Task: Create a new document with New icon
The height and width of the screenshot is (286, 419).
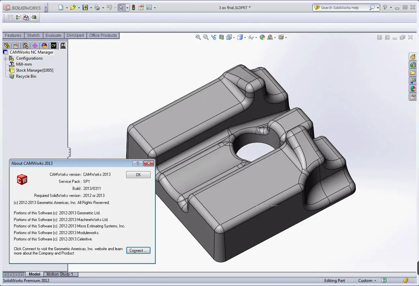Action: click(61, 7)
